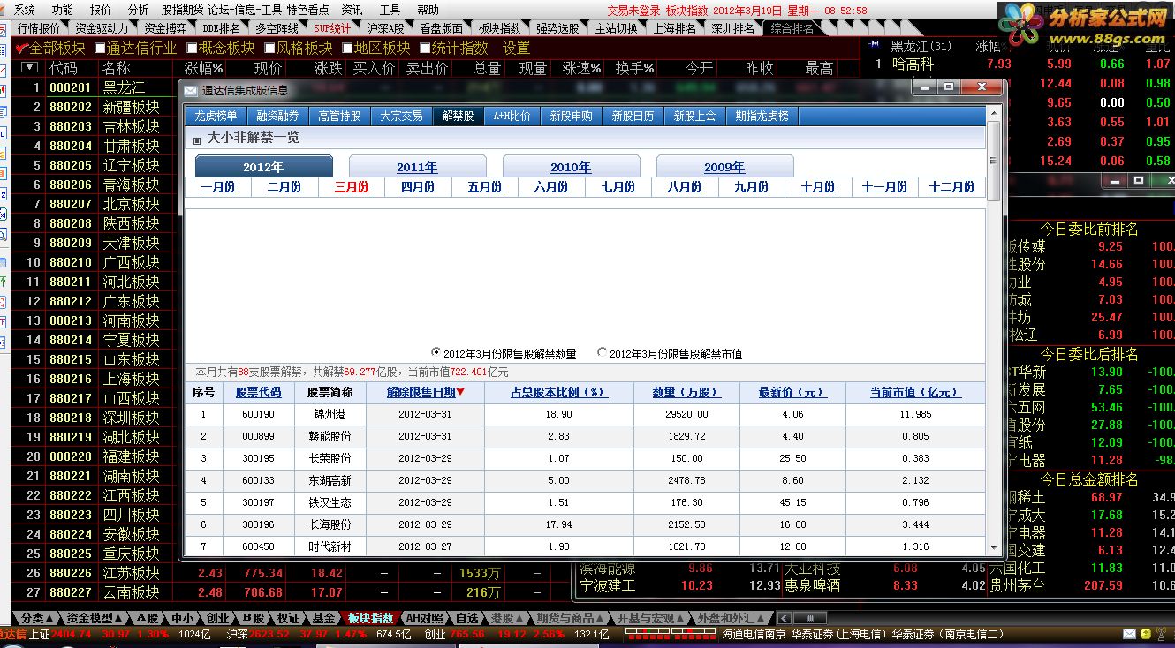The height and width of the screenshot is (648, 1175).
Task: Open the 融资融券 tab in the dialog
Action: (278, 116)
